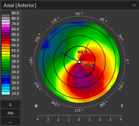
Task: Toggle the Abs scale mode button
Action: pos(10,113)
